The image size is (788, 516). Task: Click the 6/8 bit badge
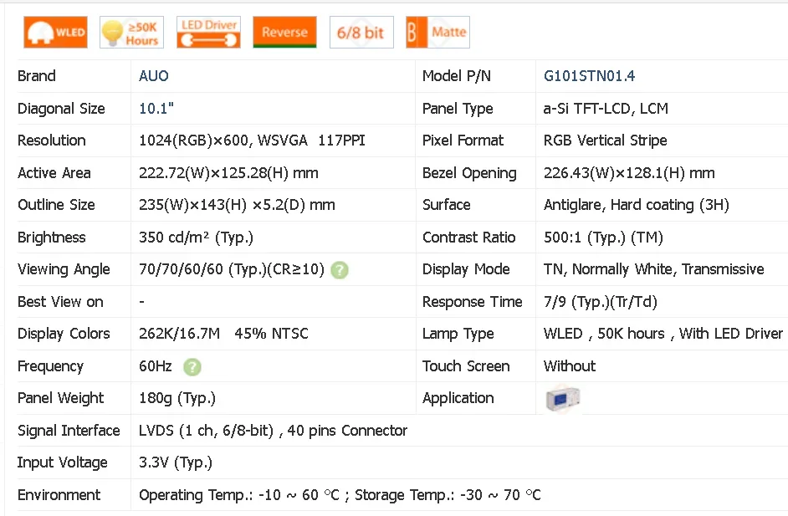click(361, 32)
